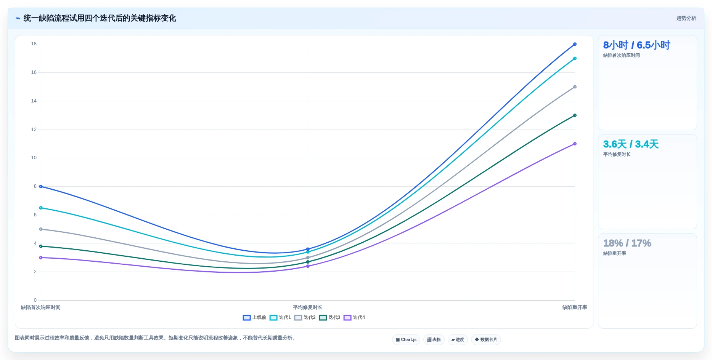Select the 3.6天 / 3.4天 metric value
This screenshot has height=360, width=712.
coord(631,144)
